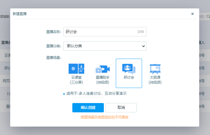Viewport: 210px width, 135px height.
Task: Click the 3/50 character counter
Action: pyautogui.click(x=140, y=32)
